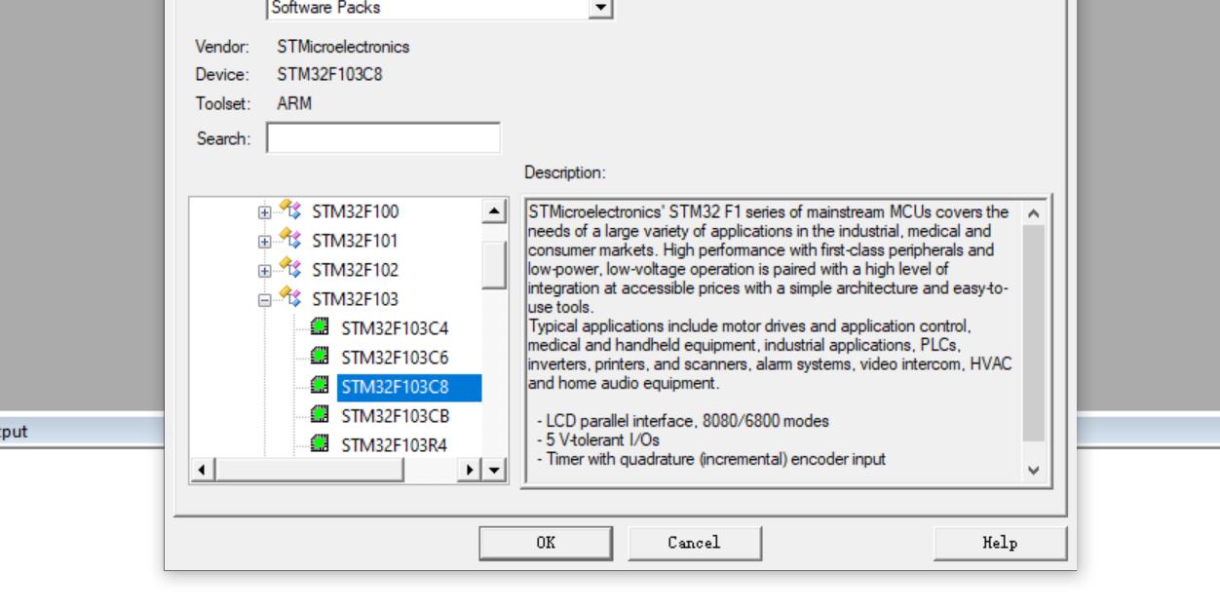Expand the STM32F101 family node
Viewport: 1220px width, 609px height.
click(264, 241)
